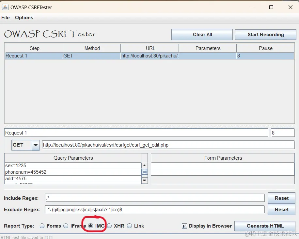
Task: Click query parameters scroll up arrow
Action: coord(145,165)
